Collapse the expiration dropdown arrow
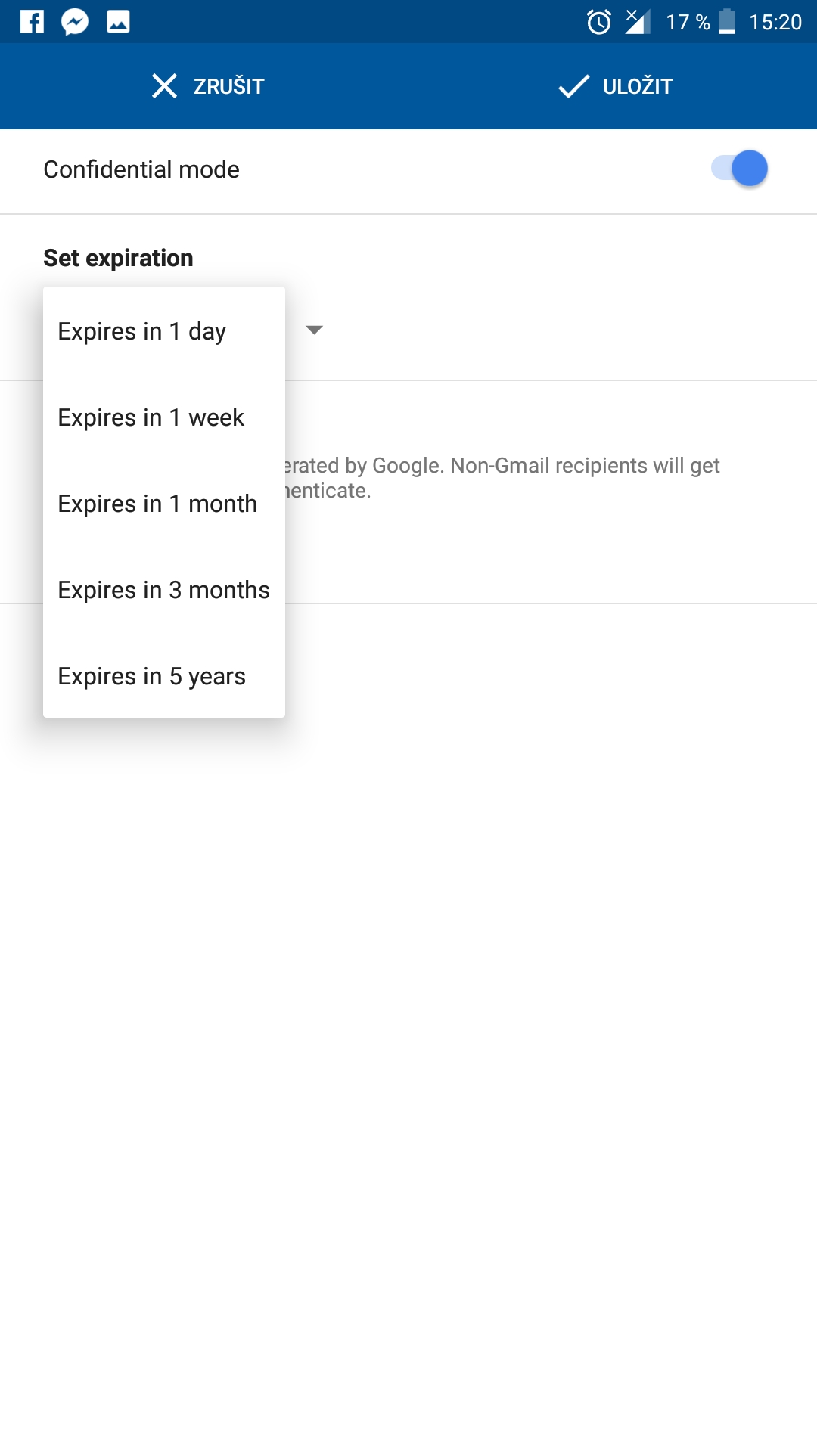The image size is (817, 1452). tap(314, 330)
